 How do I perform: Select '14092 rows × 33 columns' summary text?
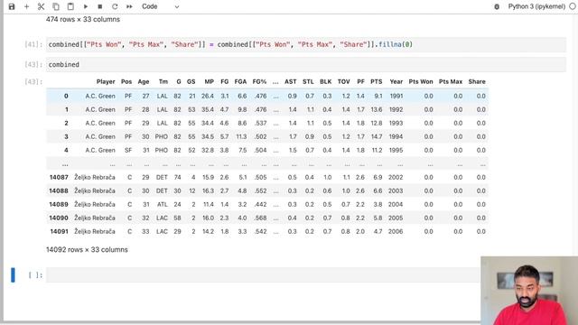(87, 250)
